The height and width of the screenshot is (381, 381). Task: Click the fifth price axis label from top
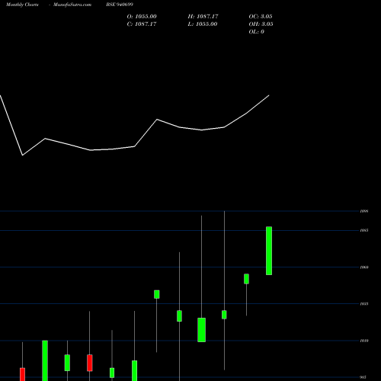tap(364, 341)
